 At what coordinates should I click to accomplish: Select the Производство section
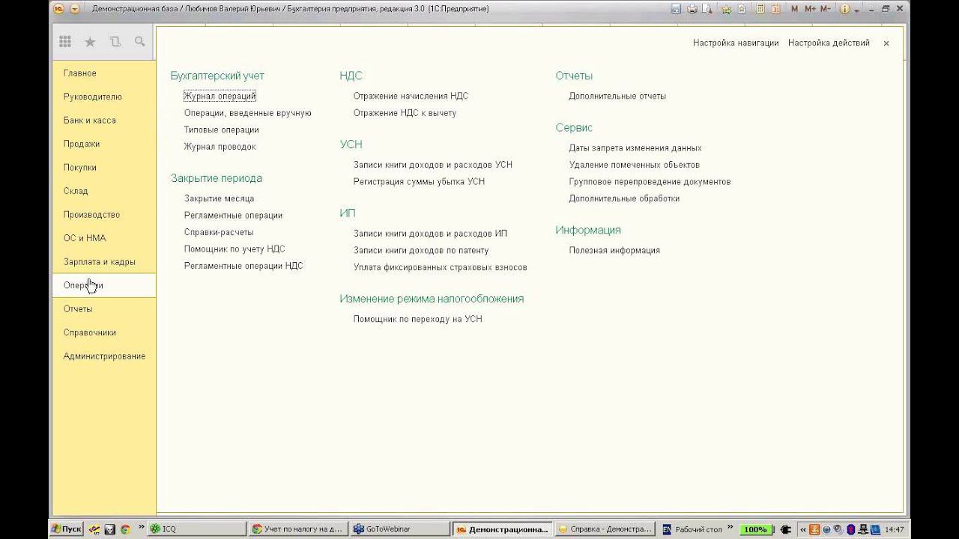pyautogui.click(x=92, y=215)
